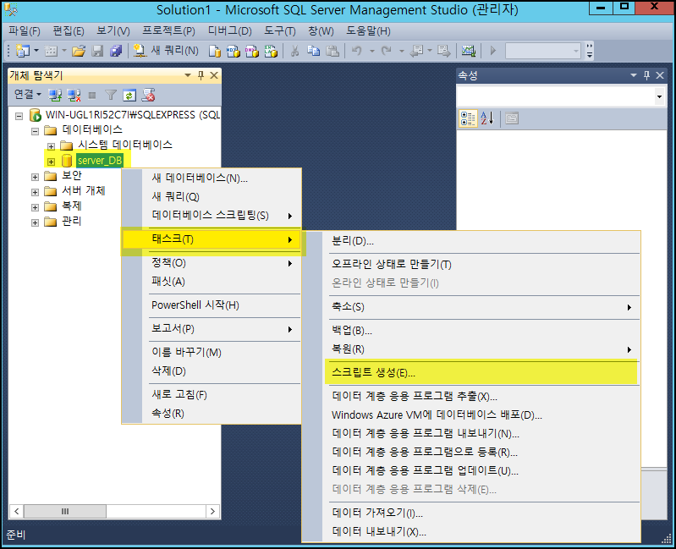
Task: Click the Filter funnel icon
Action: click(111, 95)
